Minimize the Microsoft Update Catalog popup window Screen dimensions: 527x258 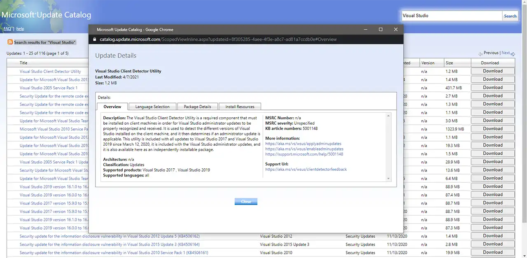pyautogui.click(x=365, y=30)
